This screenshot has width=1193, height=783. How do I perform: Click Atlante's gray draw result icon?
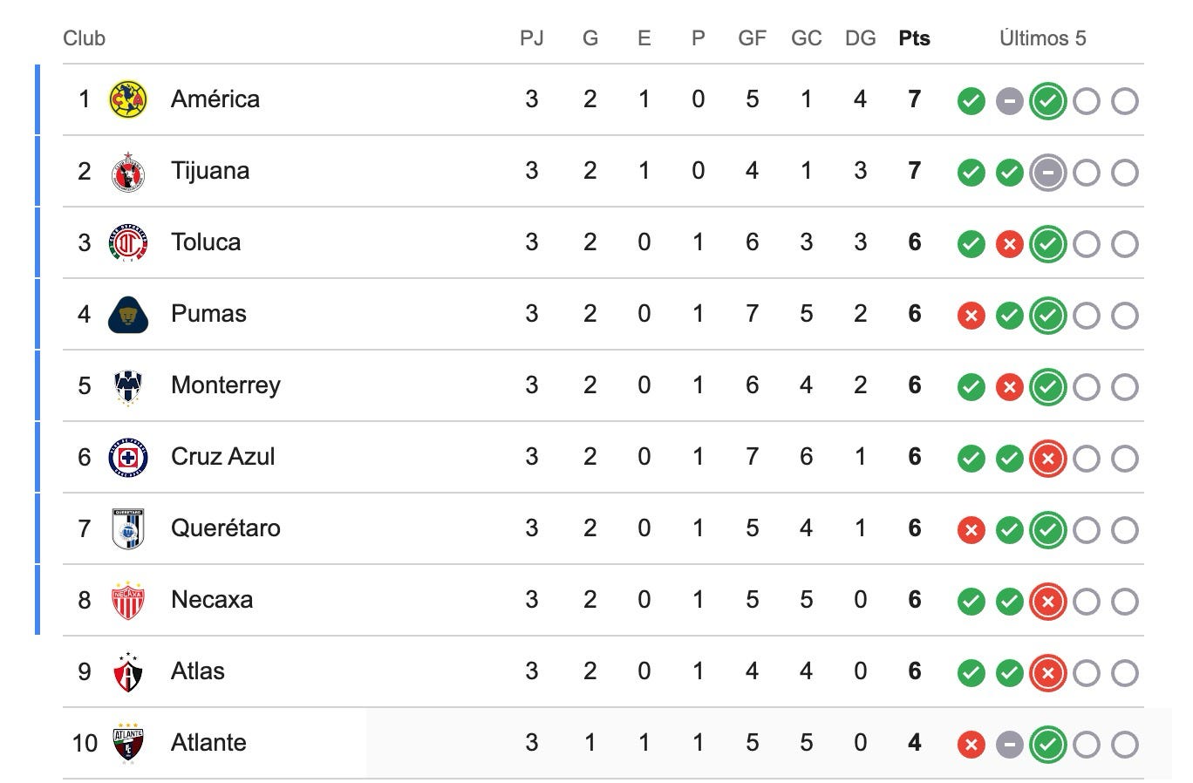click(x=1009, y=745)
